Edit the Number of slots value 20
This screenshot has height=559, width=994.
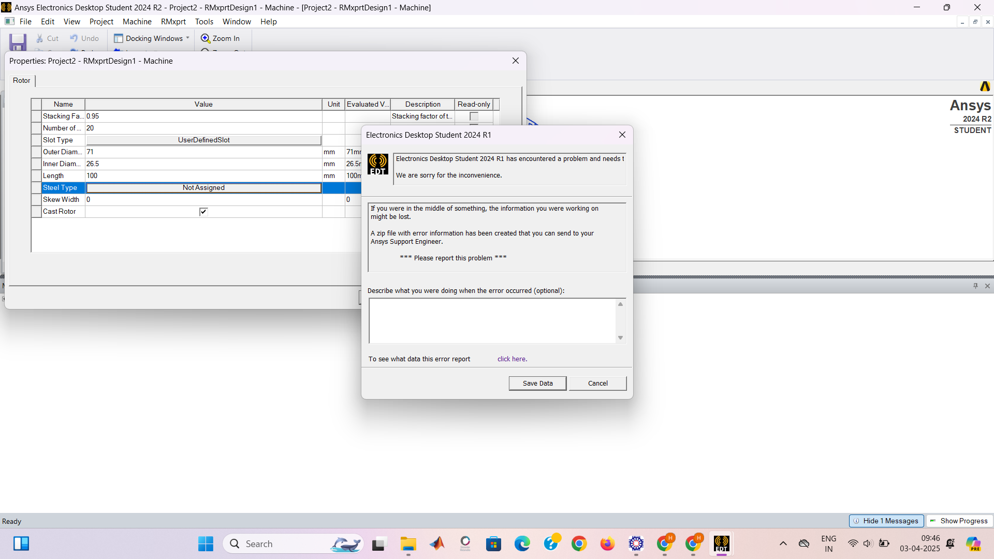tap(203, 128)
